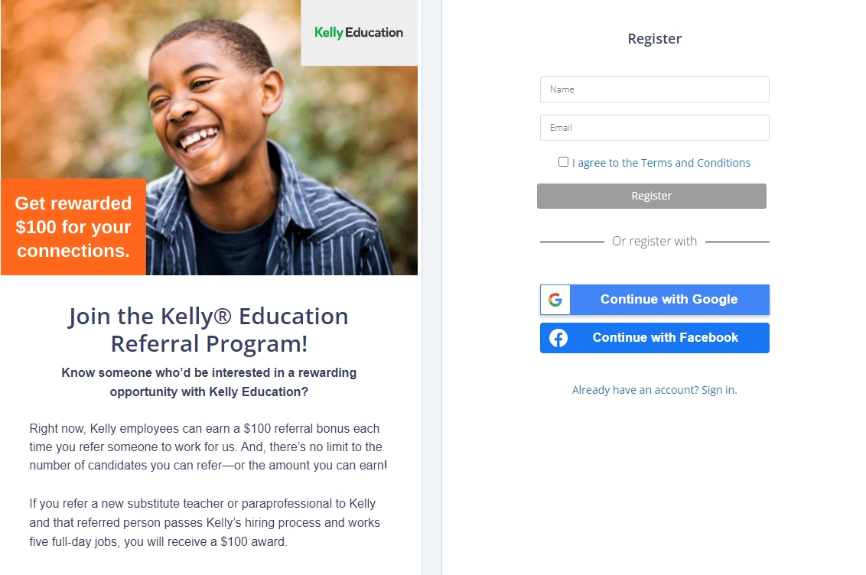The height and width of the screenshot is (575, 866).
Task: Click the paragraph about substitute teacher referrals
Action: 205,523
